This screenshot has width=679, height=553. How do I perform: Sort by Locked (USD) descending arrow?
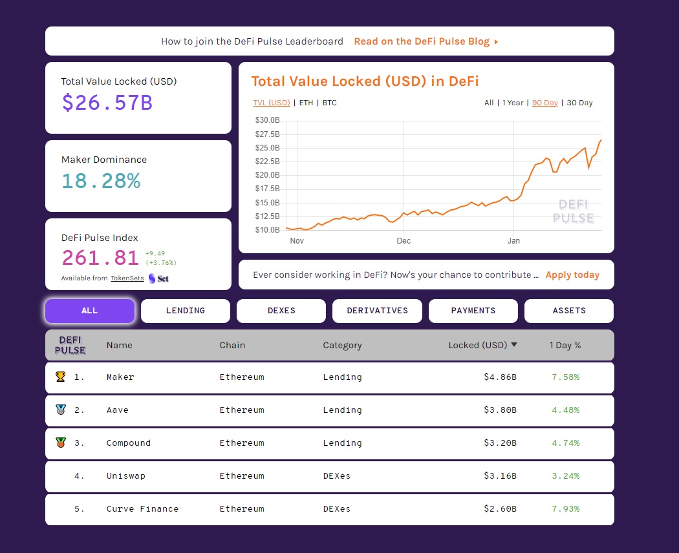click(x=514, y=345)
